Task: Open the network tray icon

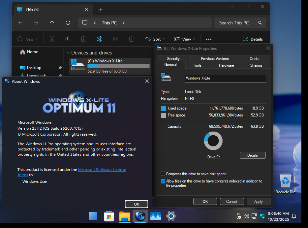Action: (254, 216)
